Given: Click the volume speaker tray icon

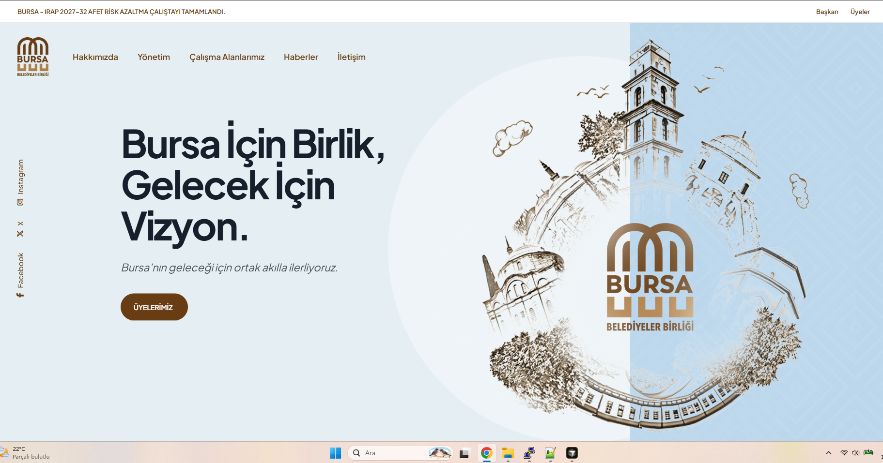Looking at the screenshot, I should (855, 453).
